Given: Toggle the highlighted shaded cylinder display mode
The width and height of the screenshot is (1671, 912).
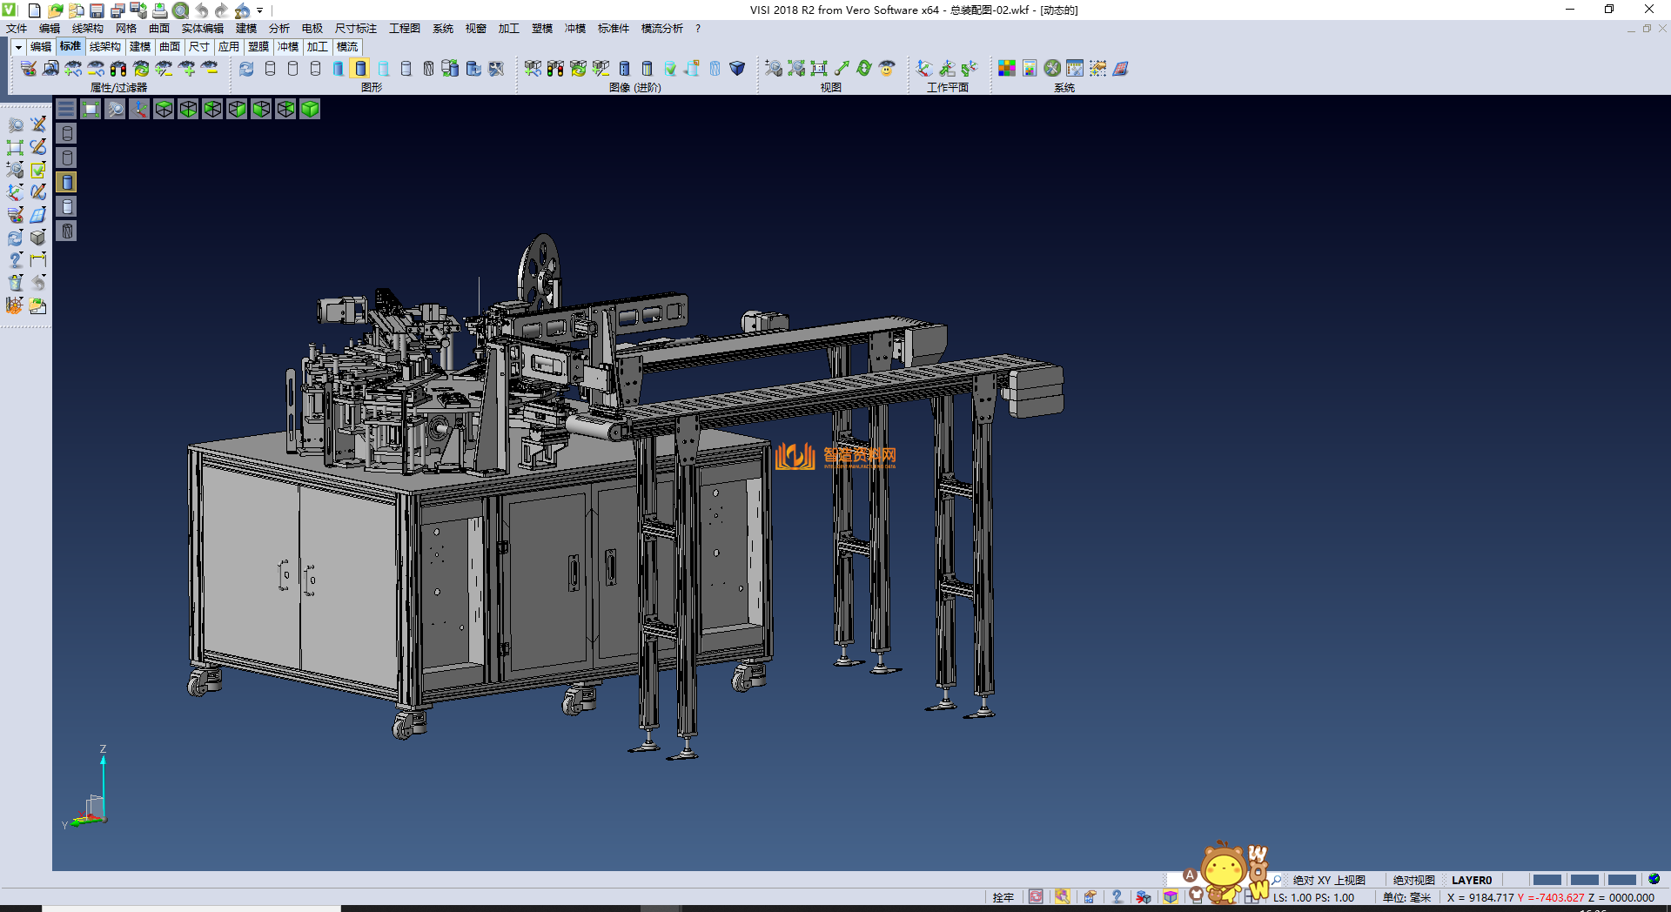Looking at the screenshot, I should (361, 69).
